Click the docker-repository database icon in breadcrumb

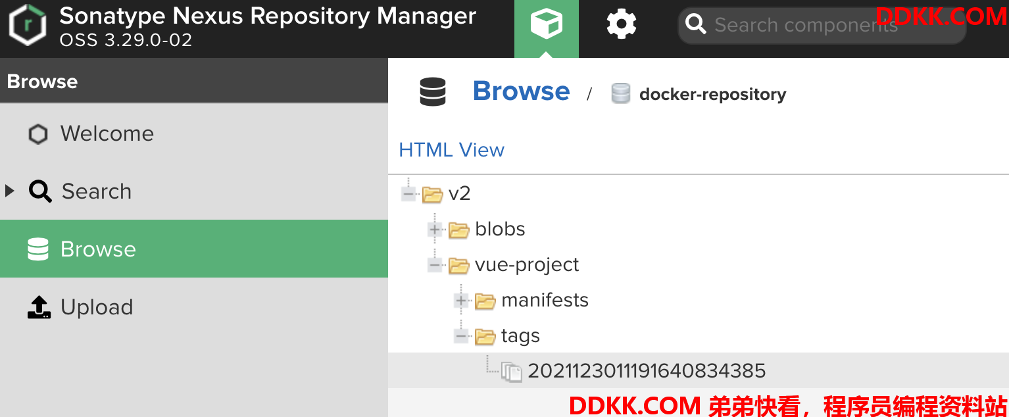click(x=621, y=93)
